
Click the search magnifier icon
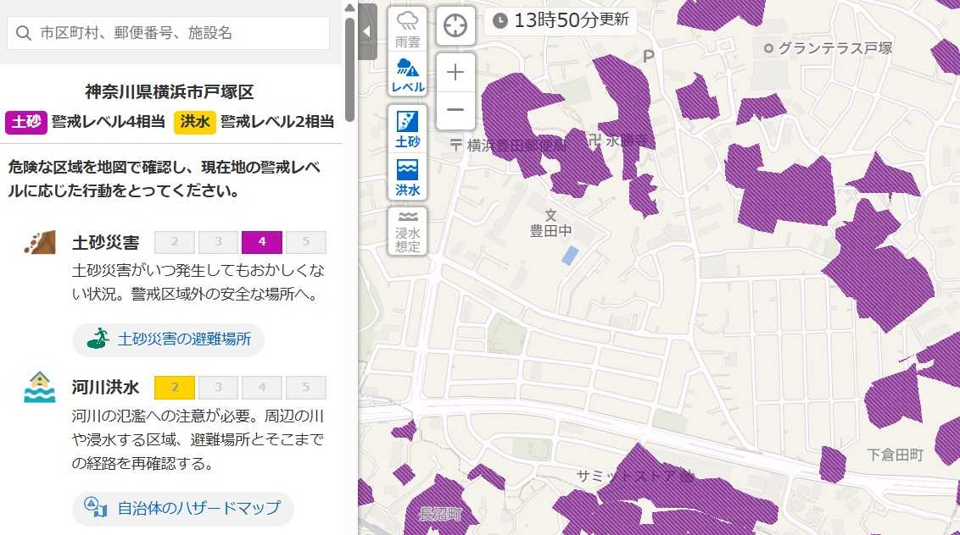click(22, 33)
